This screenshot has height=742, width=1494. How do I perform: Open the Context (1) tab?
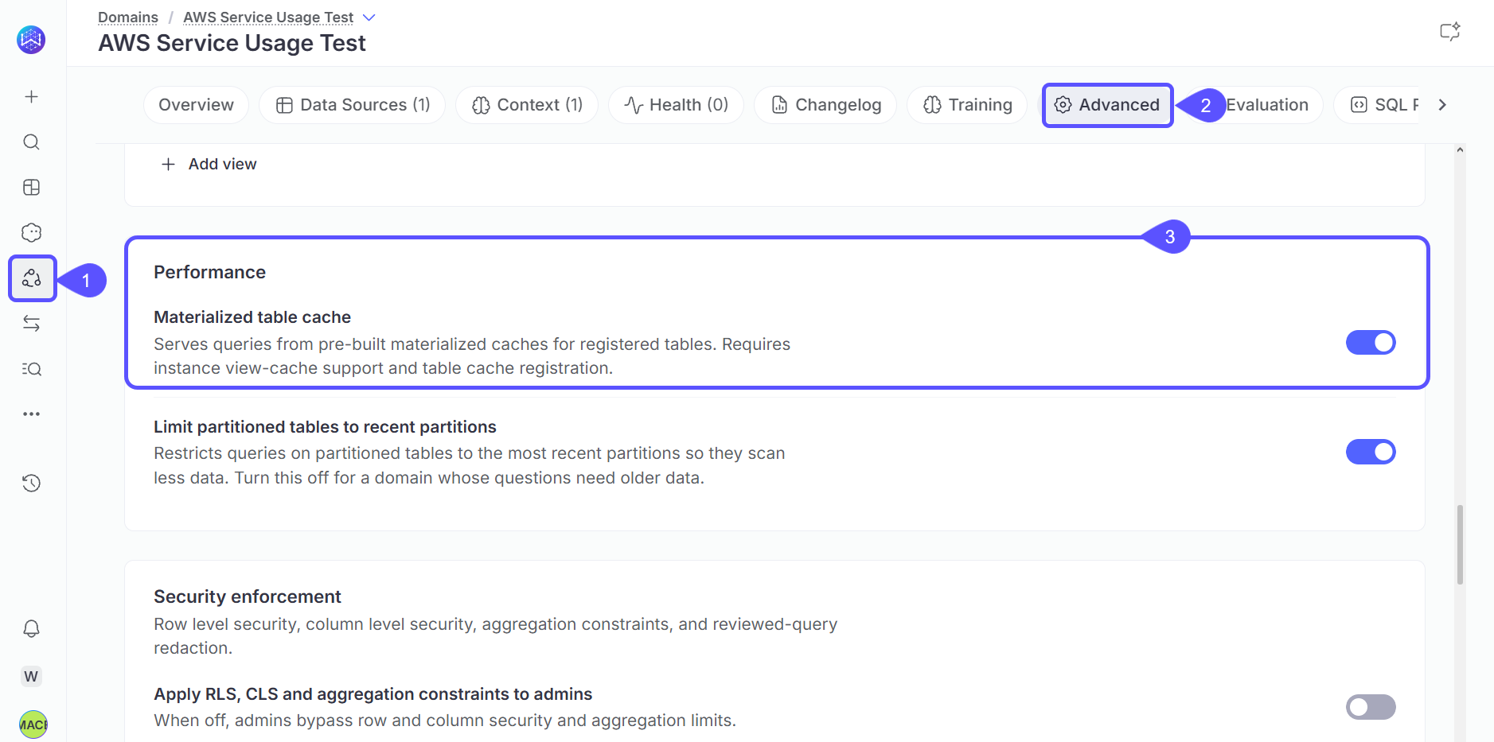click(x=527, y=105)
